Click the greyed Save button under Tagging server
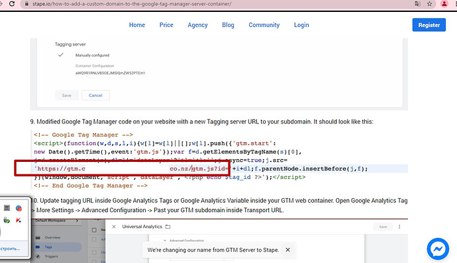This screenshot has width=457, height=263. click(67, 95)
